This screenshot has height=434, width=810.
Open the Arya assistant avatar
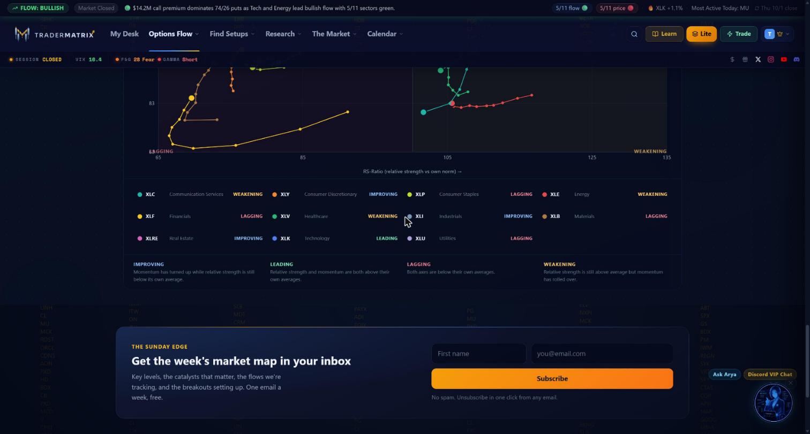click(773, 402)
